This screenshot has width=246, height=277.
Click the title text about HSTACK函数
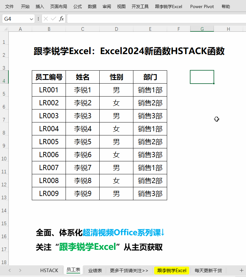click(129, 51)
